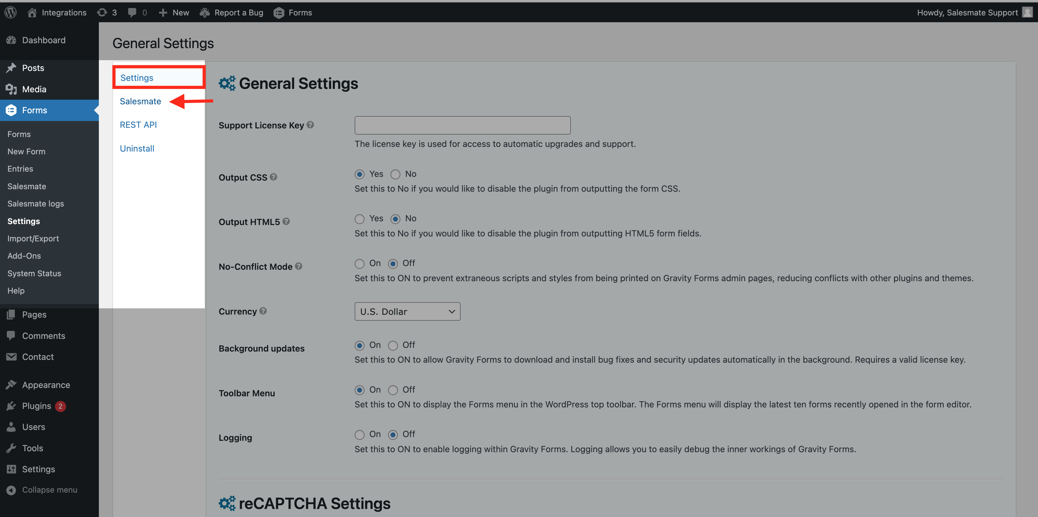Open the REST API settings tab
The height and width of the screenshot is (517, 1038).
click(x=138, y=125)
